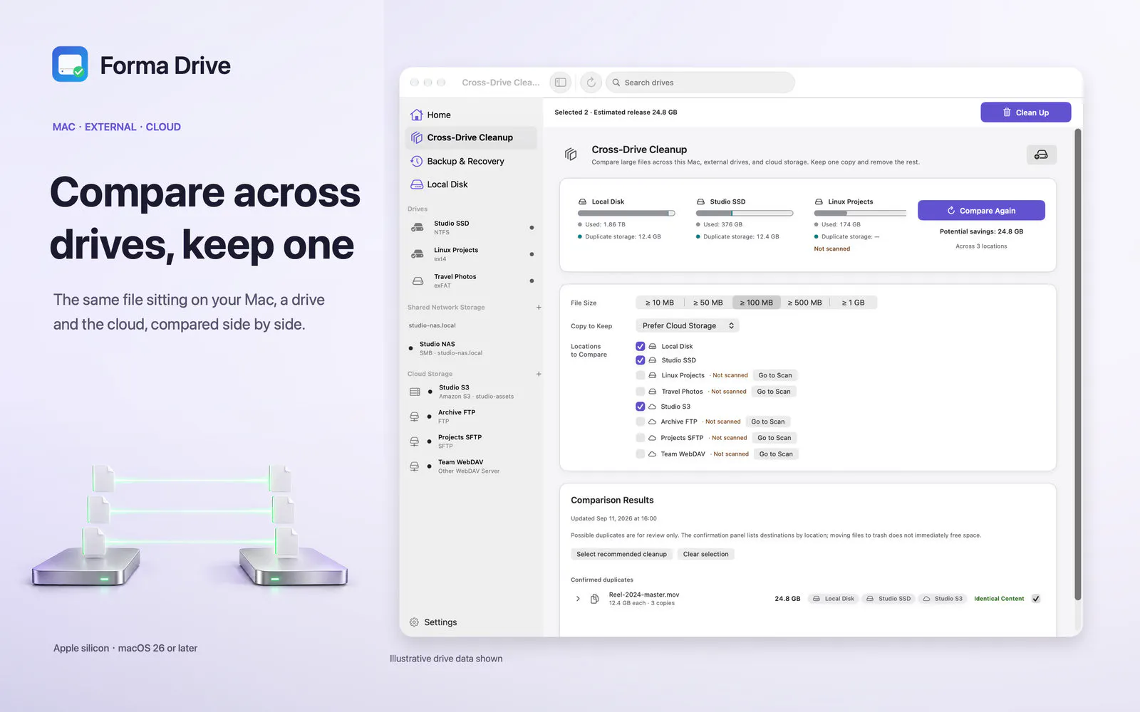Click the Forma Drive app logo

[70, 64]
